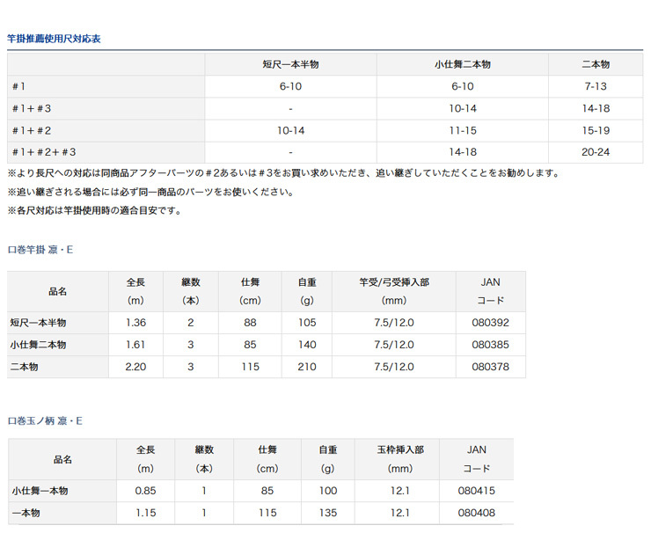Click the note starting ※より長尺への対応
This screenshot has width=651, height=540.
[x=284, y=173]
